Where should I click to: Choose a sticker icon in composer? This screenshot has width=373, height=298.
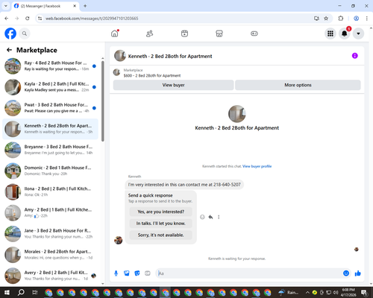[137, 273]
